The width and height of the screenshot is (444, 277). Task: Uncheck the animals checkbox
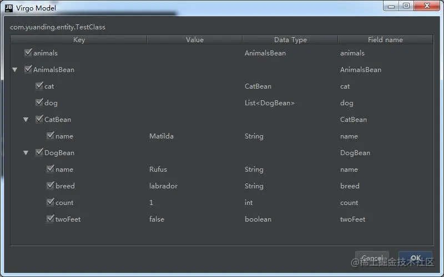pyautogui.click(x=28, y=53)
